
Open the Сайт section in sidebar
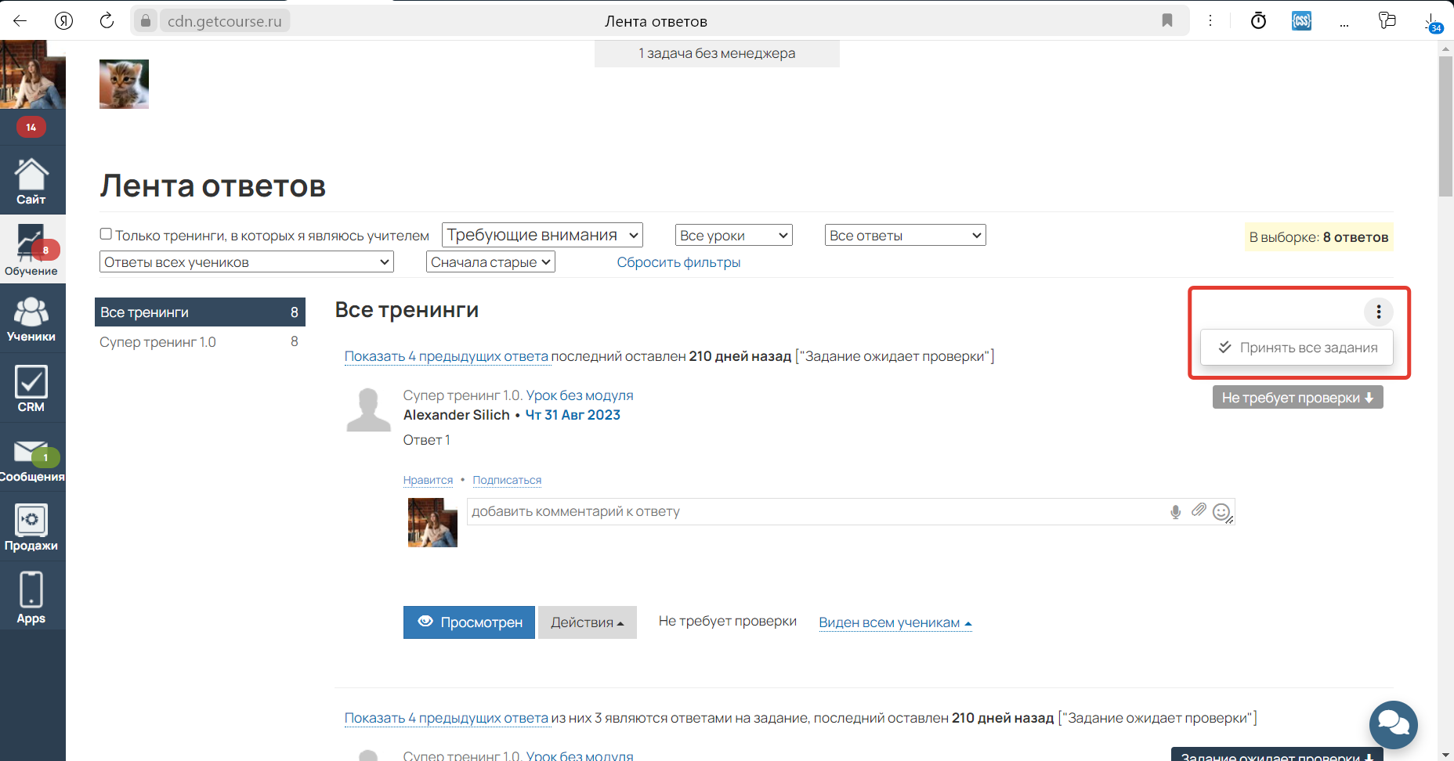pos(31,182)
